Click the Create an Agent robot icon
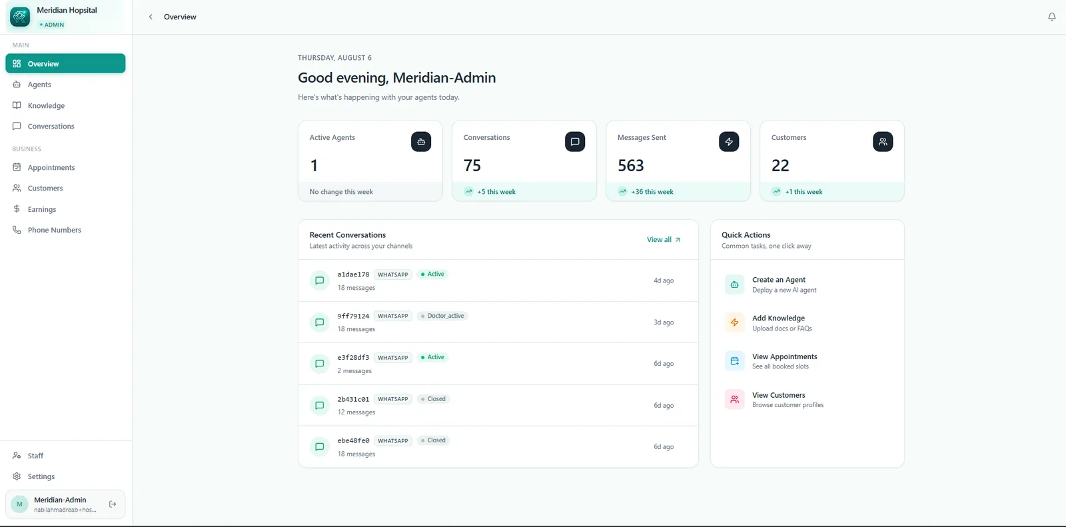 click(734, 284)
